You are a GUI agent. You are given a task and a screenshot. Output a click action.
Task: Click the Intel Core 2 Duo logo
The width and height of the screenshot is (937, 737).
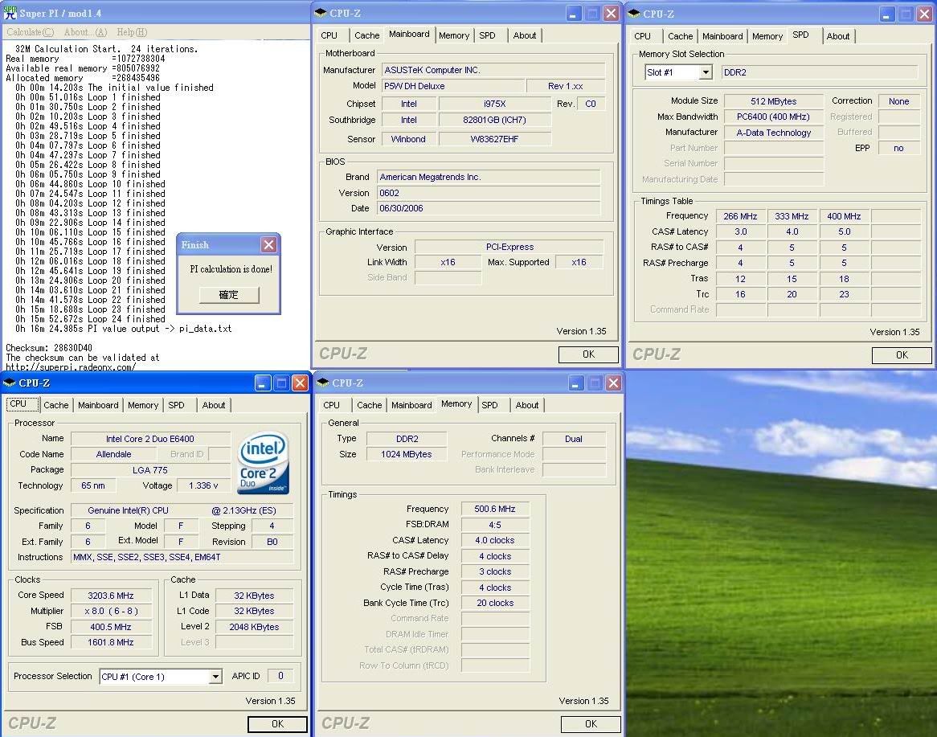(x=264, y=463)
